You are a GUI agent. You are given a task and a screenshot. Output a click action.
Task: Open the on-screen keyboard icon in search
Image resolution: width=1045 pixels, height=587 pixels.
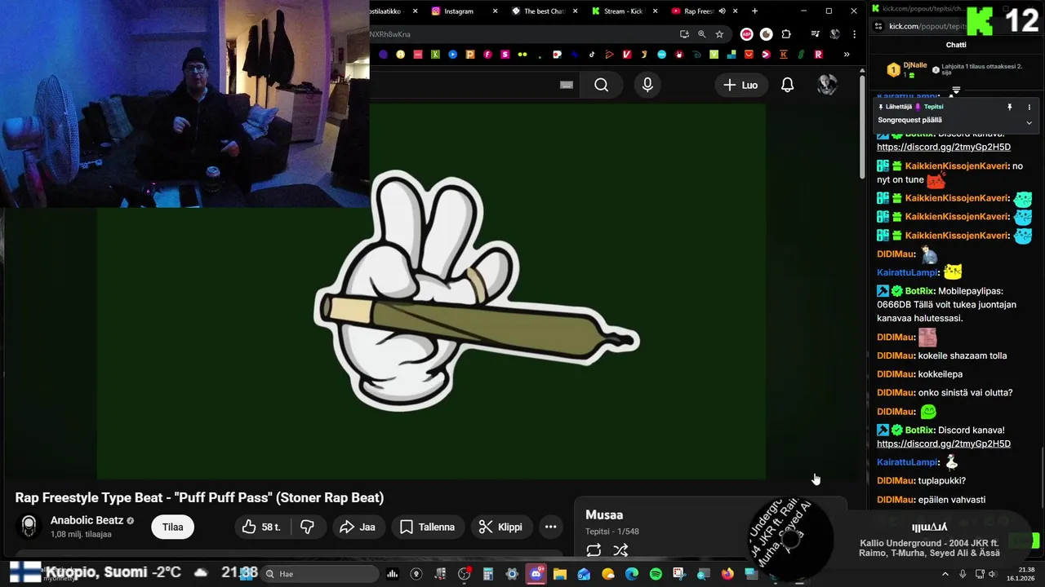[567, 85]
